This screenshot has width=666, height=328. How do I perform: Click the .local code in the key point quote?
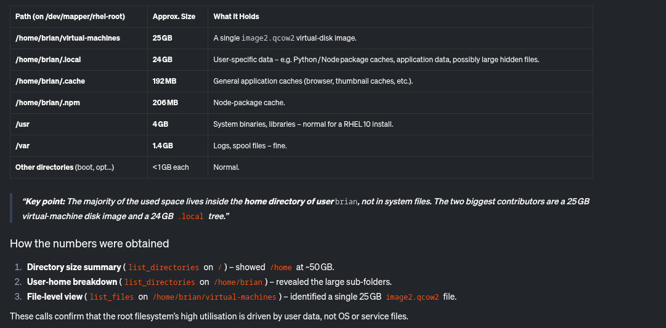[x=191, y=217]
